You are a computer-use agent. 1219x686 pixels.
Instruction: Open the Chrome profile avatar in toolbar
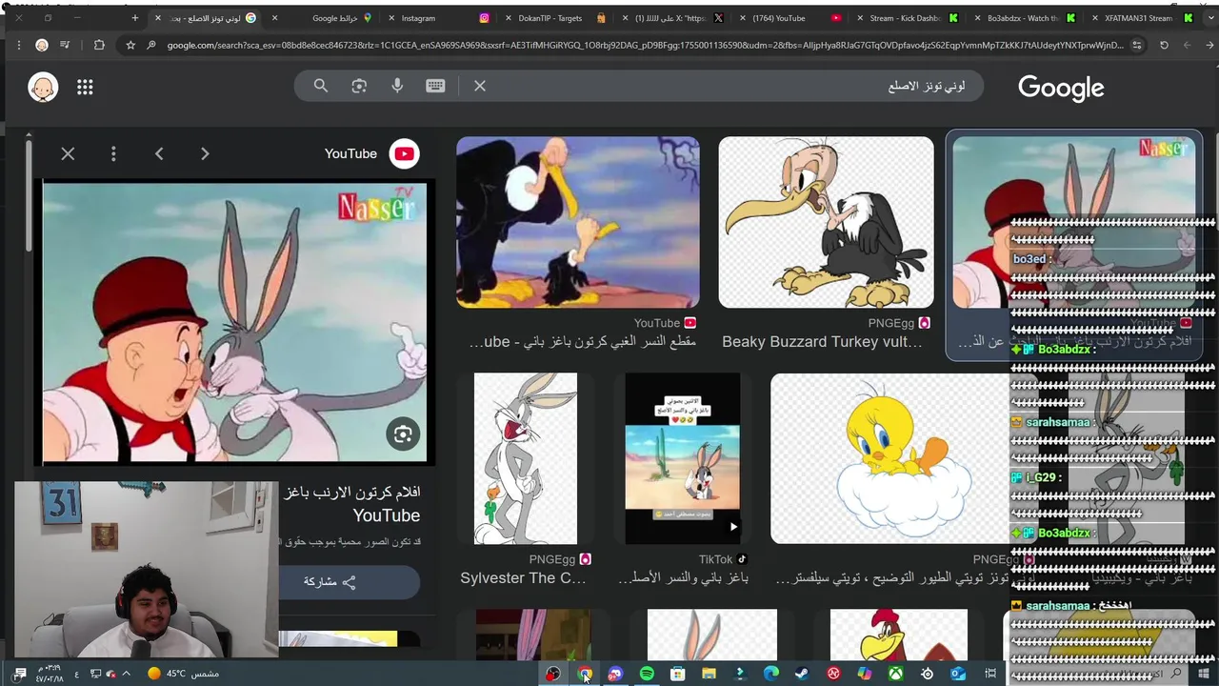(42, 45)
